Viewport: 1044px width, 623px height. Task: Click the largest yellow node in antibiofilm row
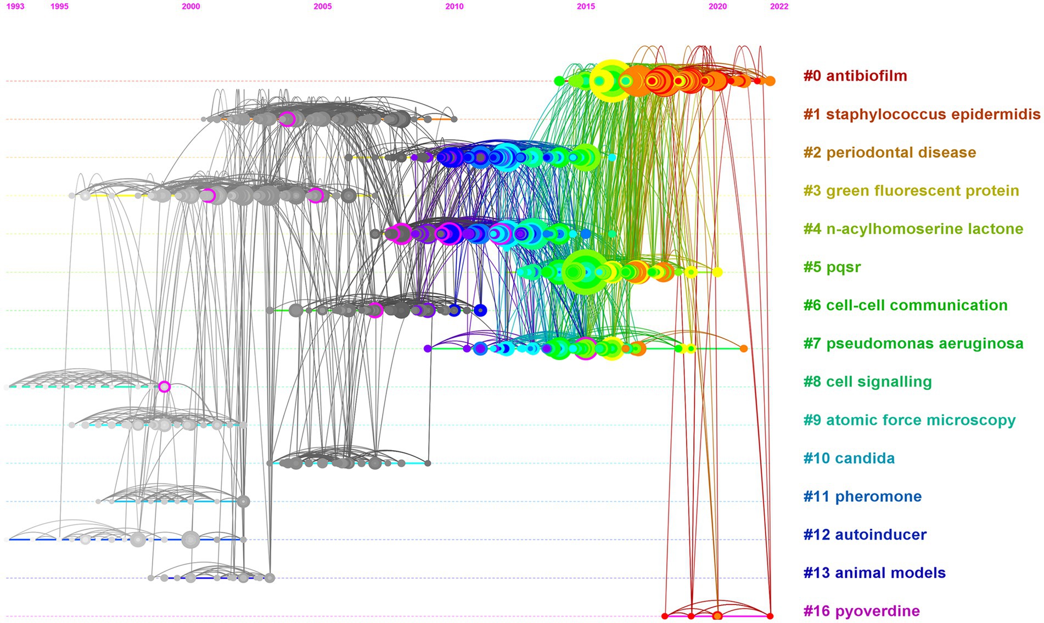(x=611, y=81)
